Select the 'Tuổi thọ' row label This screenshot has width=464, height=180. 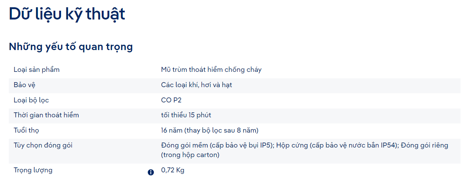[x=26, y=130]
